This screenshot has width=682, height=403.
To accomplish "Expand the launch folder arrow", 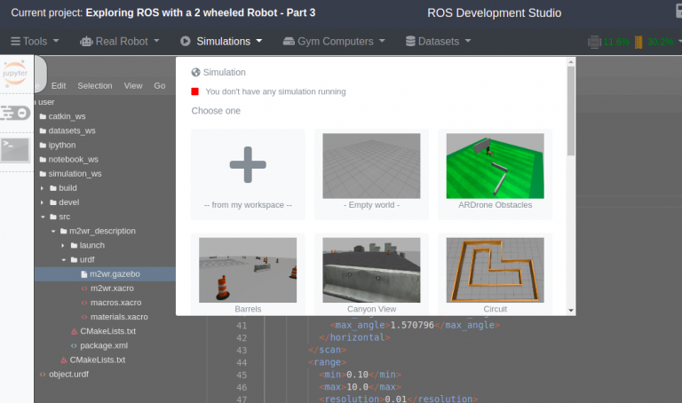I will (x=63, y=245).
